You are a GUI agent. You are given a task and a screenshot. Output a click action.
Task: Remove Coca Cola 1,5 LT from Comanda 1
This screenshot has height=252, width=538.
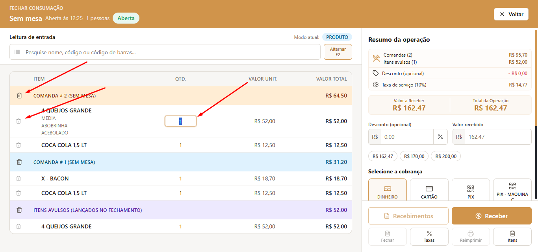pos(19,193)
